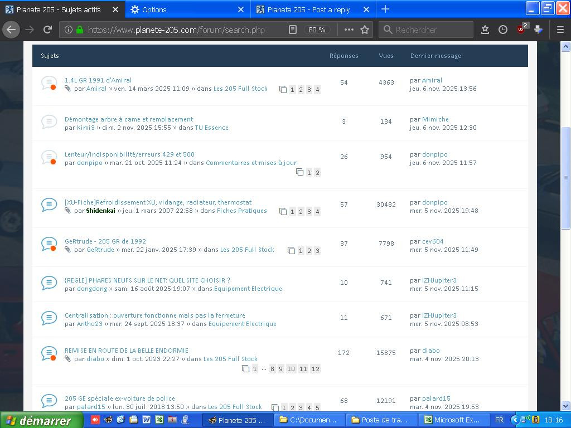Bookmark this page with the star icon
The height and width of the screenshot is (428, 571).
pyautogui.click(x=365, y=30)
